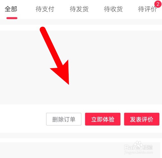Image resolution: width=162 pixels, height=158 pixels.
Task: Select the 待发货 tab
Action: (79, 9)
